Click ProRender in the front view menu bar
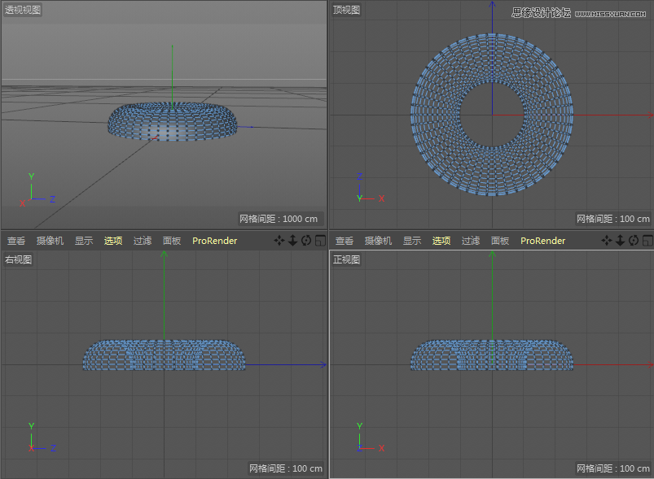This screenshot has width=654, height=479. click(x=543, y=241)
